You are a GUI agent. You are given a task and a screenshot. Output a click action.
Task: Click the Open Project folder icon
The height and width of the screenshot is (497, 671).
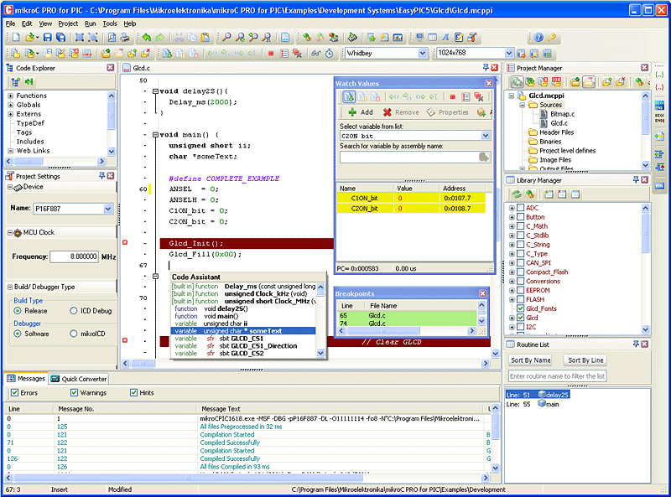pos(30,54)
